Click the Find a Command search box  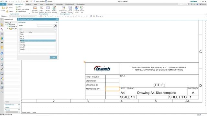point(182,4)
